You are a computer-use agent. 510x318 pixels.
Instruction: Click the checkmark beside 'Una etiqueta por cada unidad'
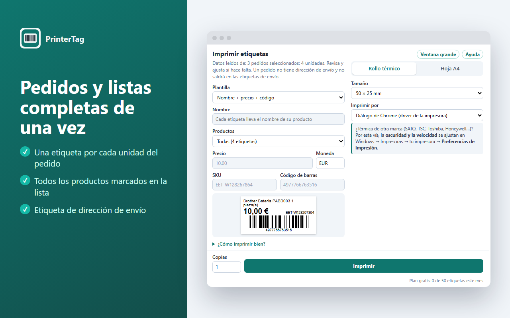pos(25,151)
